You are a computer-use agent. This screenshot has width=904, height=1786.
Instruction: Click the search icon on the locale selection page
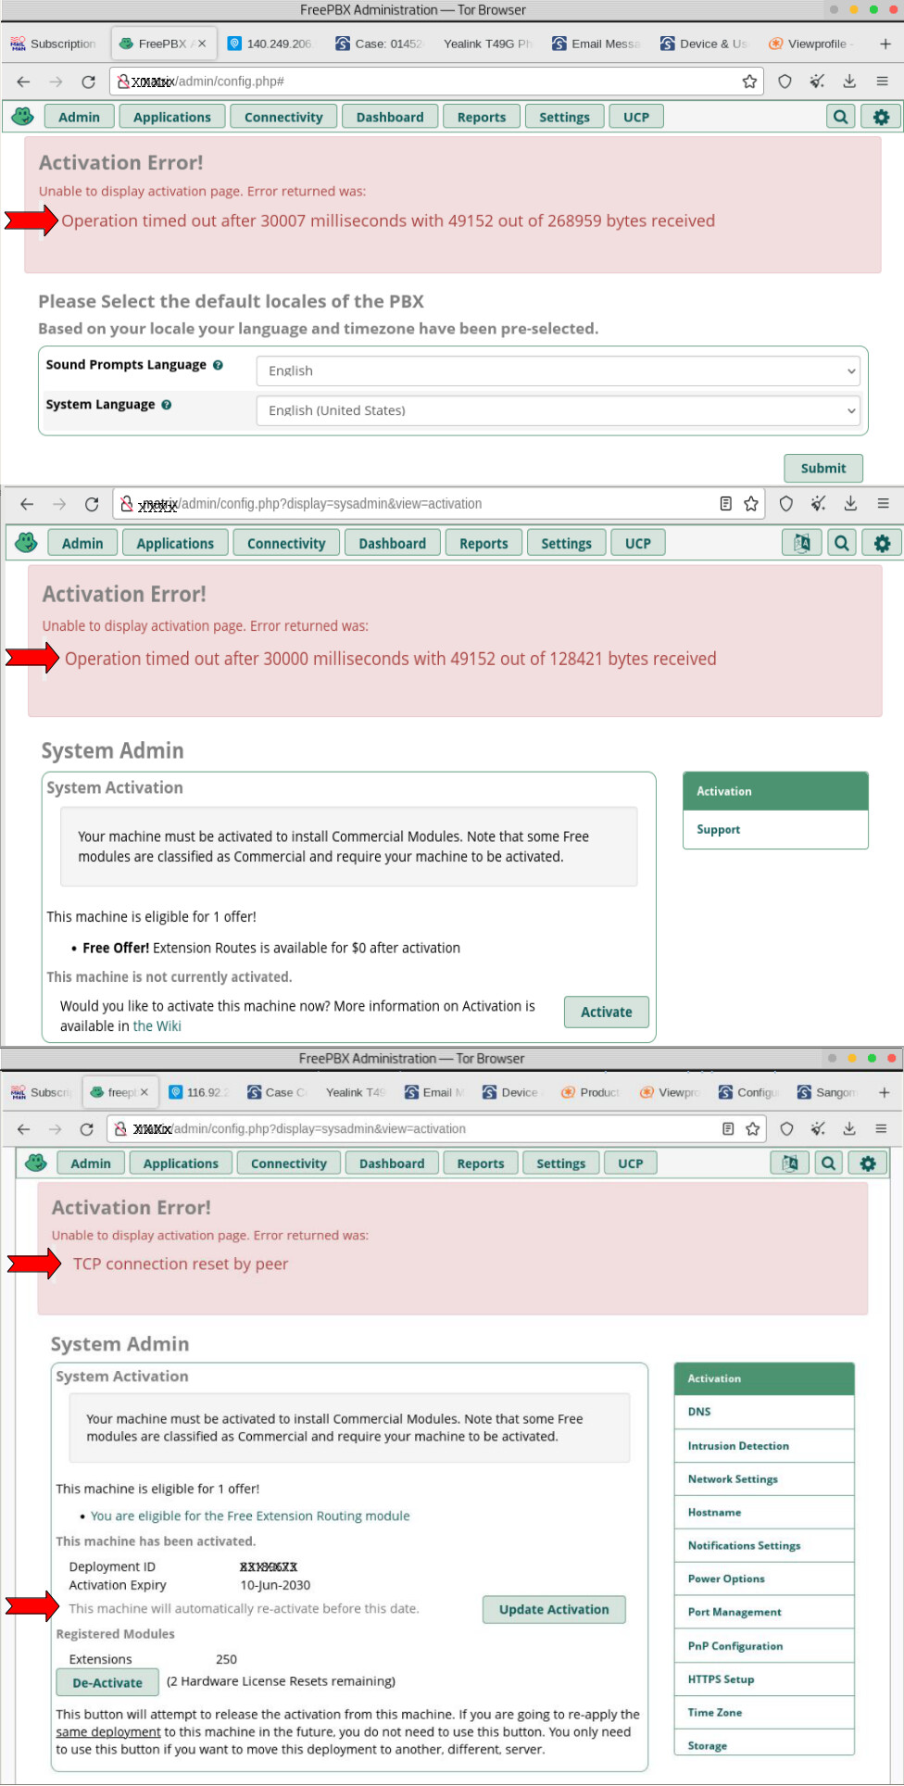[840, 117]
